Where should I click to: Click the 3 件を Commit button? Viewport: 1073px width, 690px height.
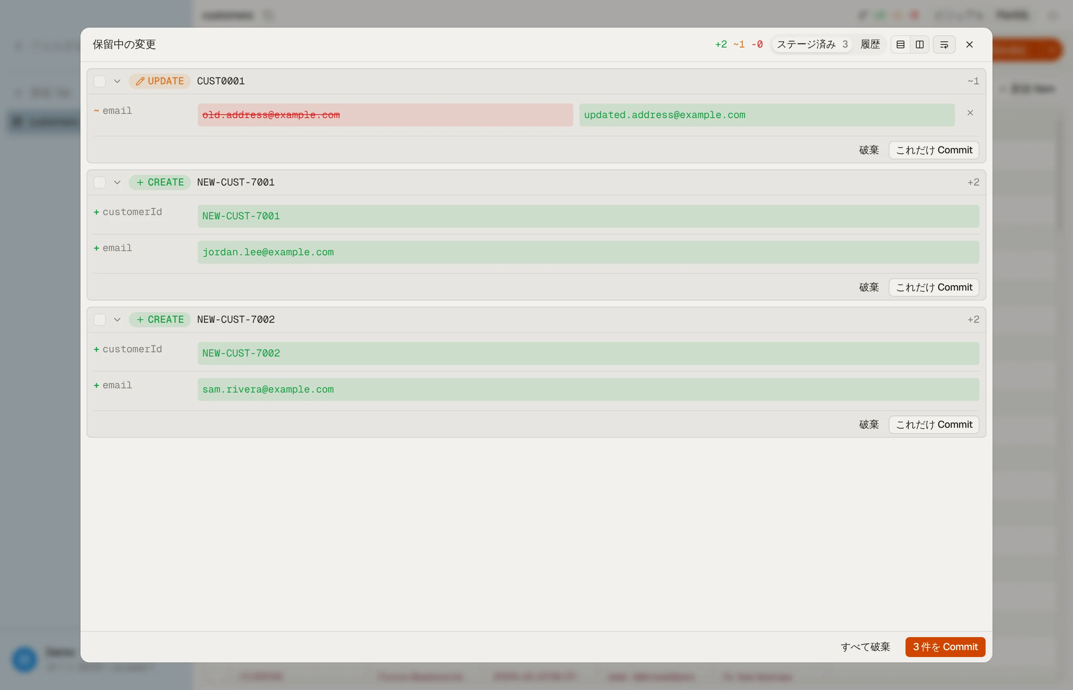(945, 647)
